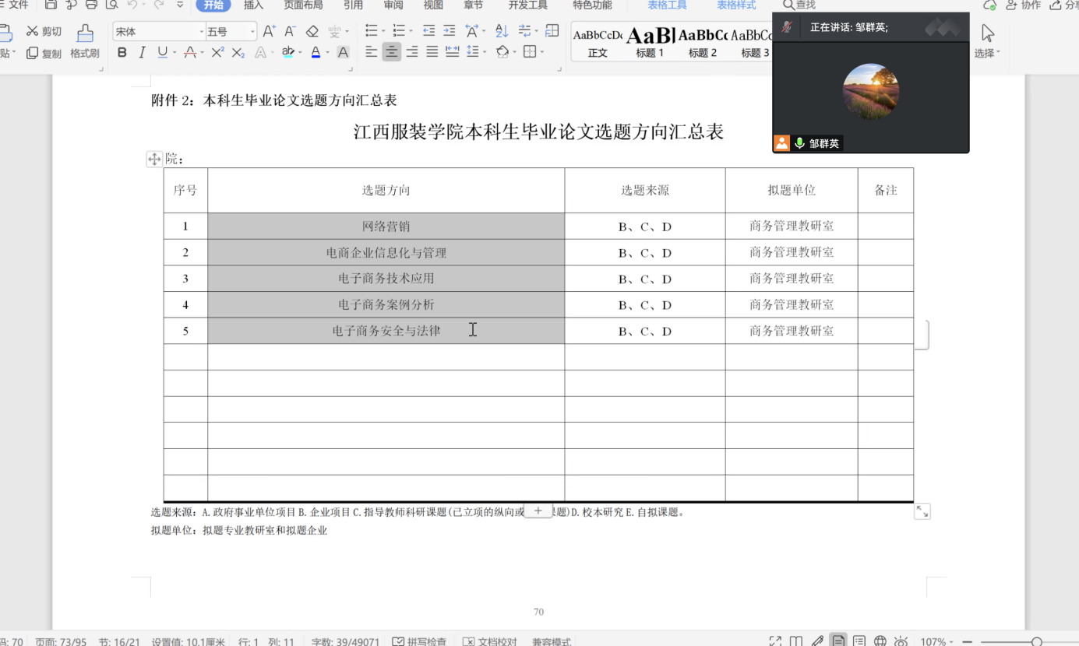The height and width of the screenshot is (646, 1079).
Task: Adjust the zoom slider handle
Action: (x=1037, y=641)
